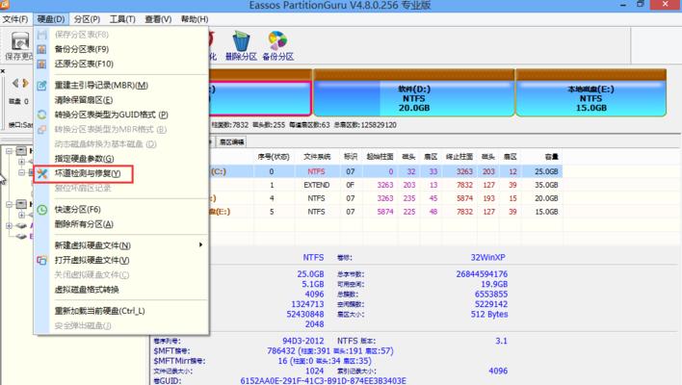Click the GUID value 6152AA0E-291F-41C3-B91D-874EE3B3403E
682x385 pixels.
323,380
